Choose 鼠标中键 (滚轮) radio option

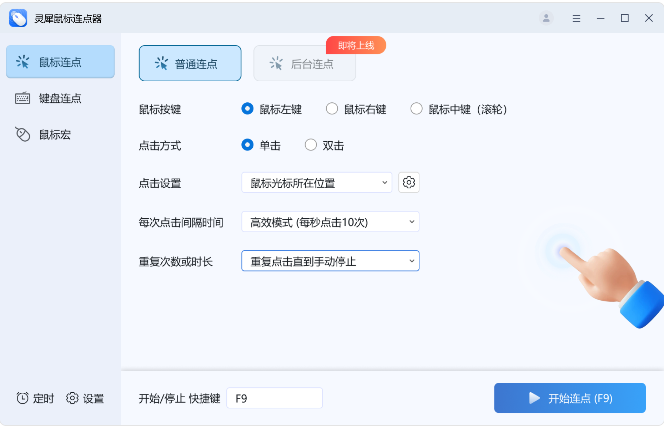(416, 109)
